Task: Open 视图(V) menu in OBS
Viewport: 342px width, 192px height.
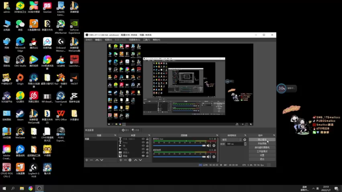Action: (109, 40)
